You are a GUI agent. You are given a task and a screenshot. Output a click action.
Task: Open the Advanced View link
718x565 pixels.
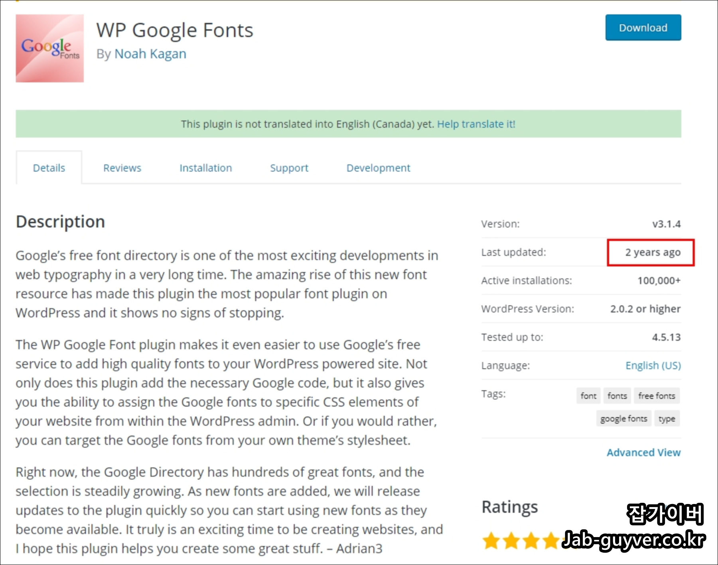644,453
